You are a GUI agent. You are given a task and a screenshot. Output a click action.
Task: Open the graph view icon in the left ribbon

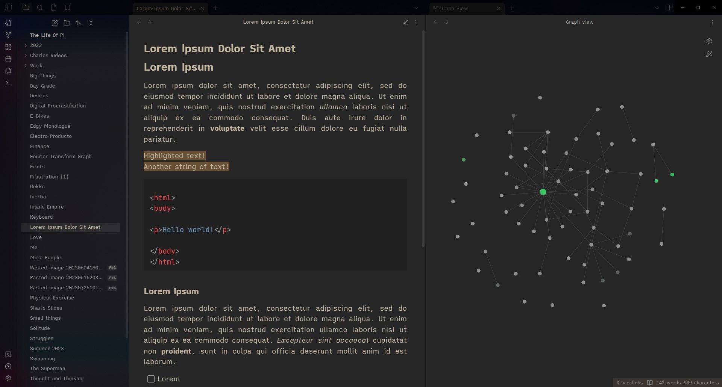click(x=8, y=35)
